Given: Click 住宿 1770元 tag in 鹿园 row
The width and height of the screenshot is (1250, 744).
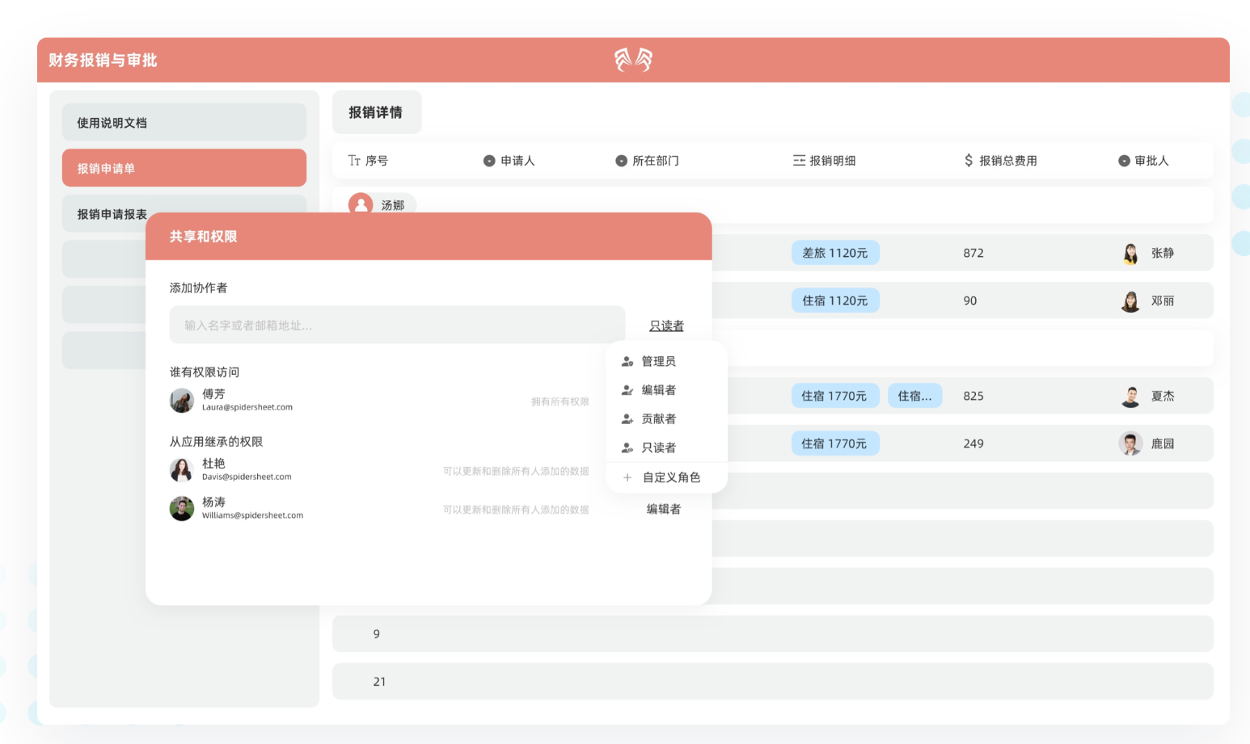Looking at the screenshot, I should [834, 443].
